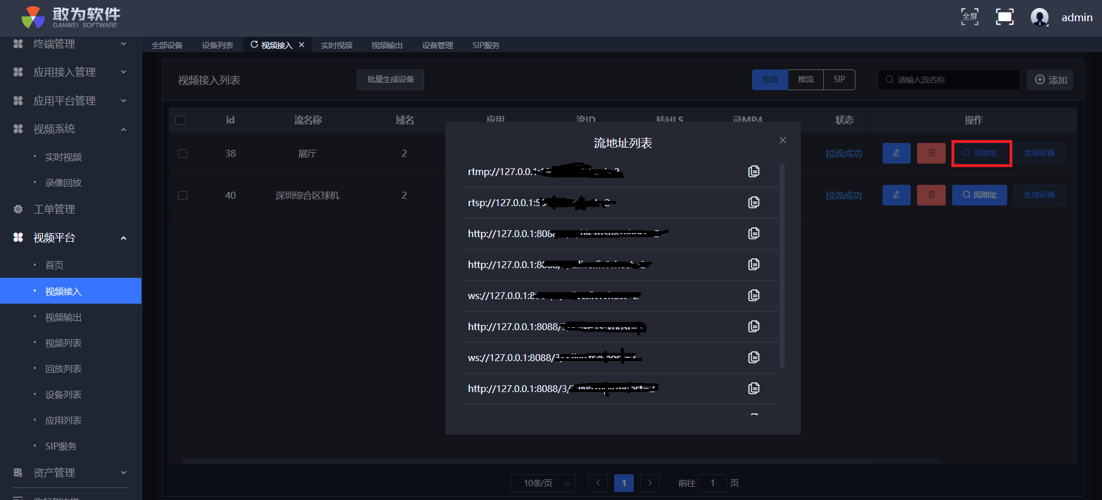The width and height of the screenshot is (1102, 500).
Task: Copy the first ws:// stream address
Action: coord(753,296)
